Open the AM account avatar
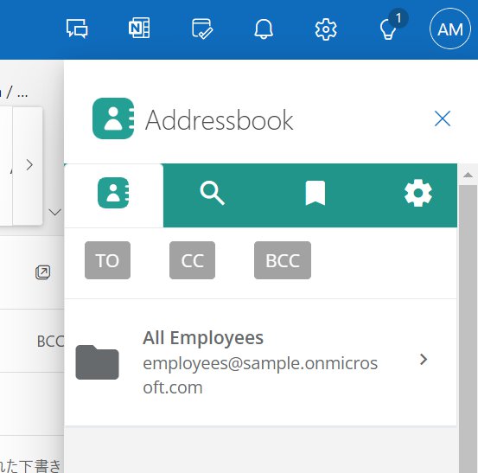 450,29
